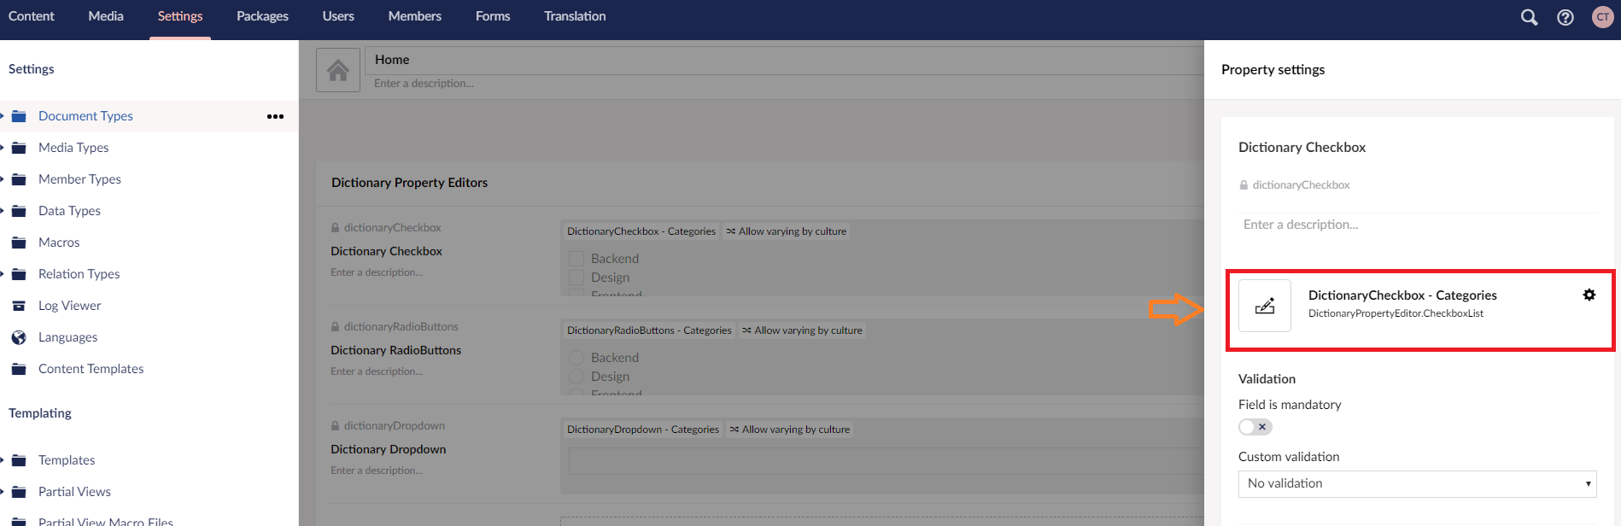
Task: Open the search magnifier icon
Action: click(1529, 17)
